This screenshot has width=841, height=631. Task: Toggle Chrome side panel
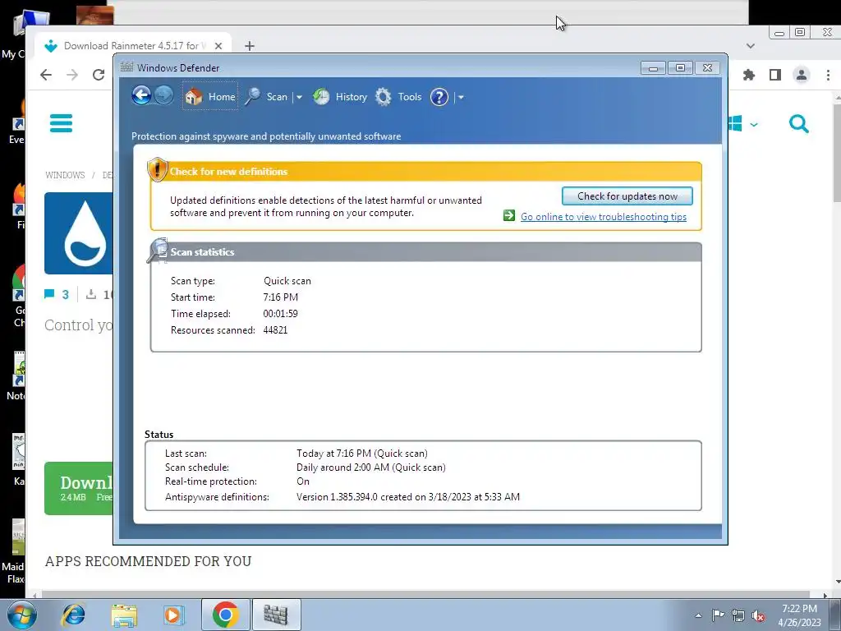coord(775,75)
